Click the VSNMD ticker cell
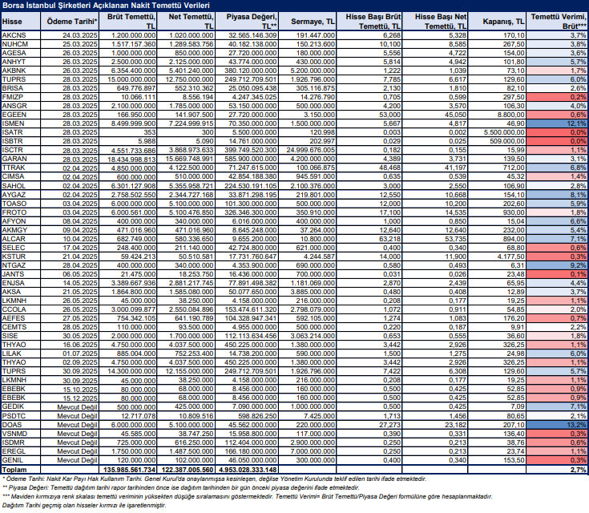Screen dimensions: 589x513 tap(21, 434)
